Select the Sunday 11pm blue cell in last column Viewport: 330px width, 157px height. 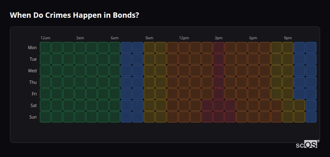pyautogui.click(x=311, y=117)
